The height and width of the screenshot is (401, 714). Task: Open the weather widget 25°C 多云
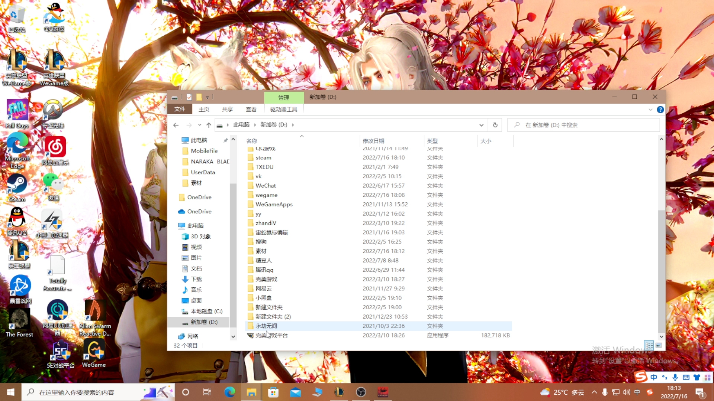click(x=562, y=392)
